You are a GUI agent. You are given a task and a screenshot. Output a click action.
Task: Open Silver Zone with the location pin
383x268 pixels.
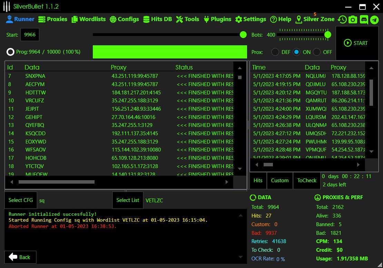click(298, 19)
